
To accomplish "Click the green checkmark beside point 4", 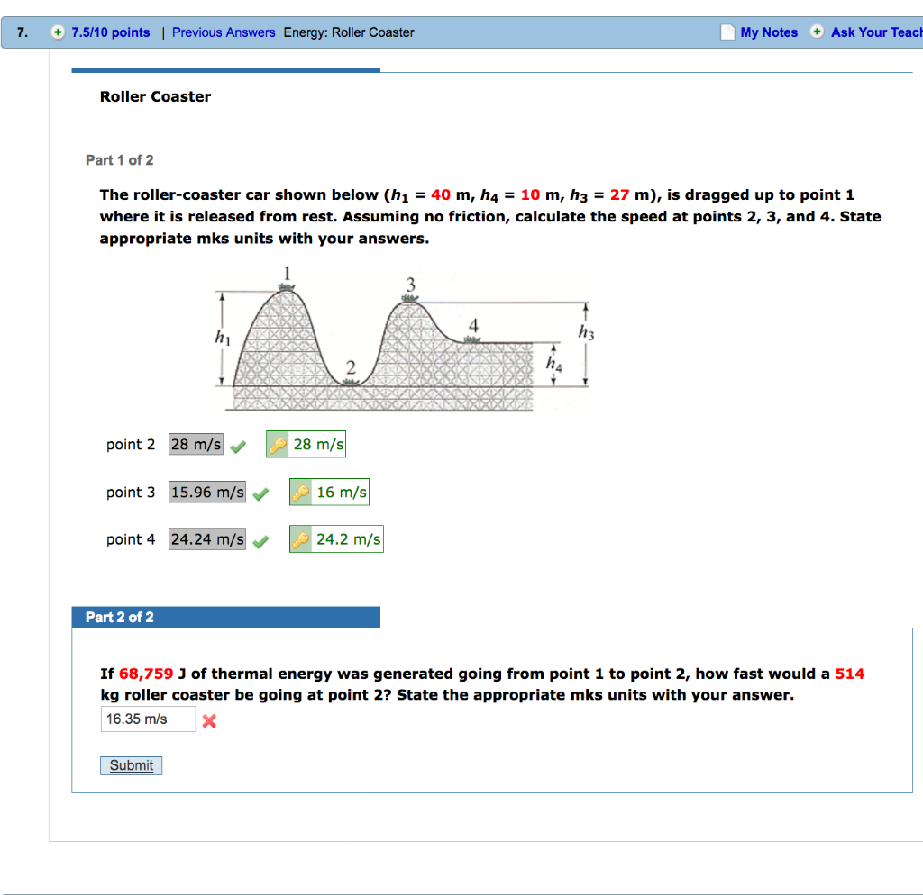I will tap(260, 541).
